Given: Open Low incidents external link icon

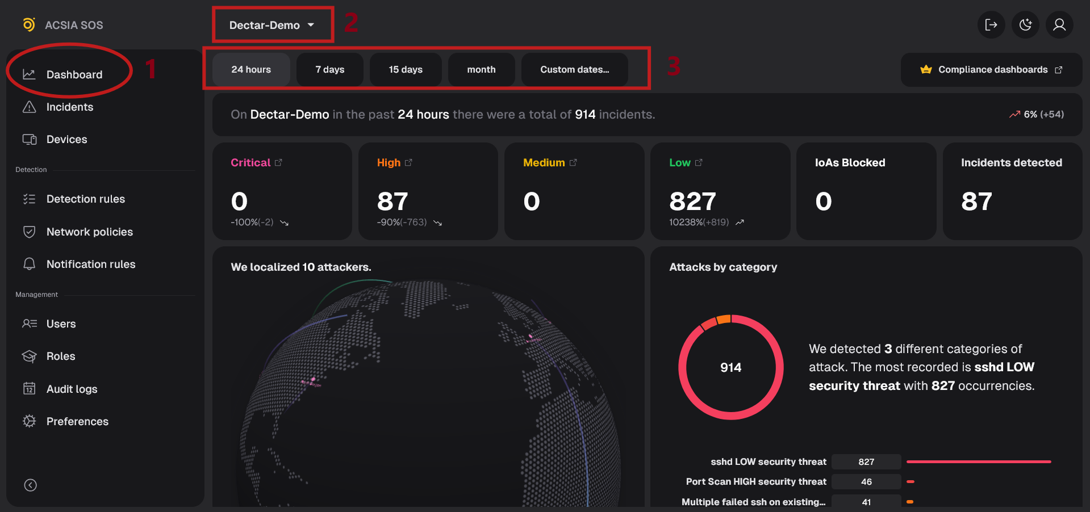Looking at the screenshot, I should pos(699,162).
